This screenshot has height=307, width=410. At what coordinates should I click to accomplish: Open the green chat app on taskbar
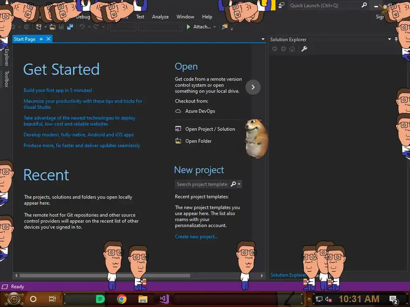click(x=100, y=299)
